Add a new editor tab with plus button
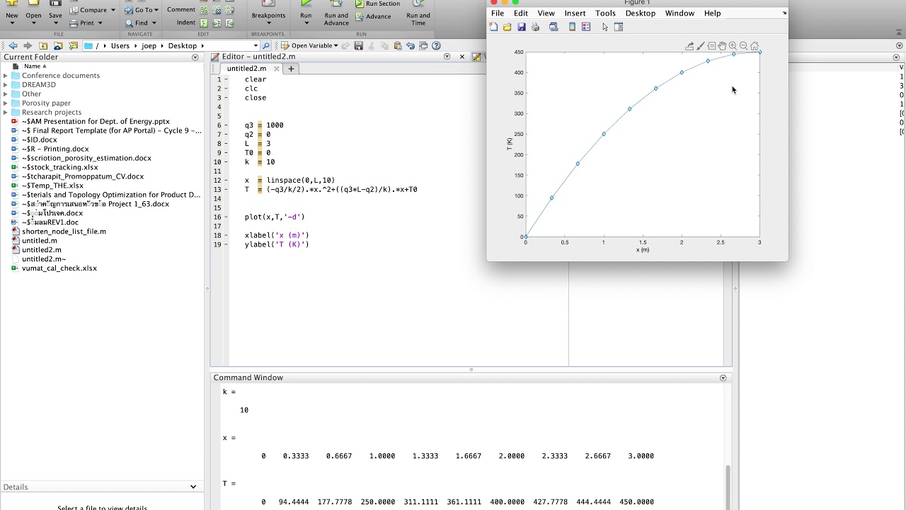 [291, 69]
